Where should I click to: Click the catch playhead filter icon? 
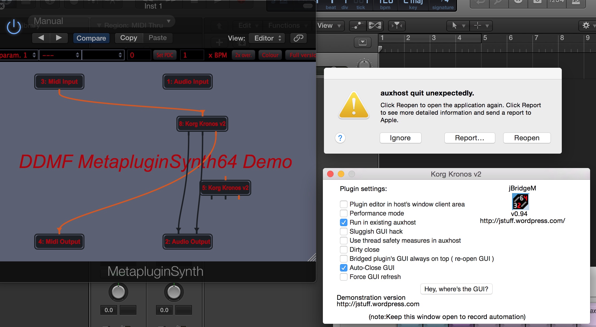click(x=397, y=26)
